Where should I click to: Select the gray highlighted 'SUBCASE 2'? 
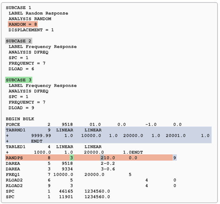pos(19,41)
